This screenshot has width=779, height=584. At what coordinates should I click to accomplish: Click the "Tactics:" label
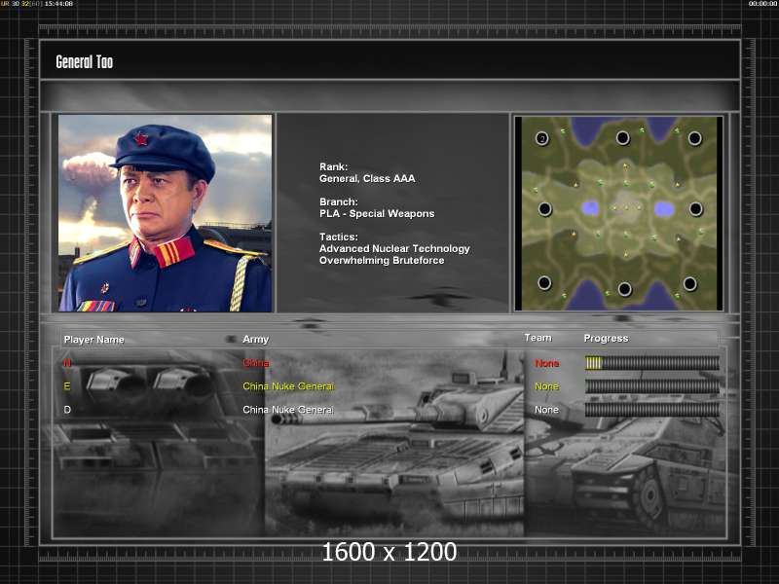pyautogui.click(x=338, y=237)
